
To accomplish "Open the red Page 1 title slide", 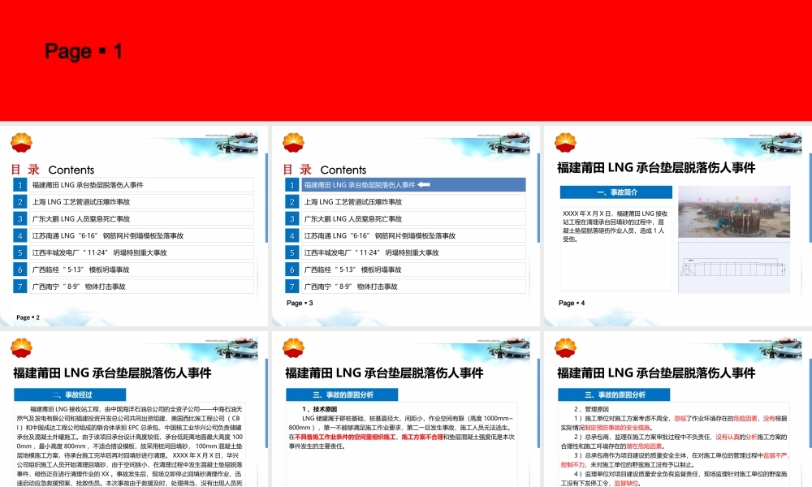I will point(406,61).
